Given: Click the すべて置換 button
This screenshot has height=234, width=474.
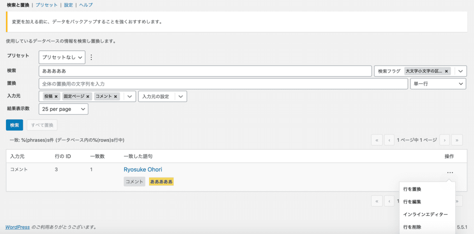Looking at the screenshot, I should pyautogui.click(x=42, y=125).
